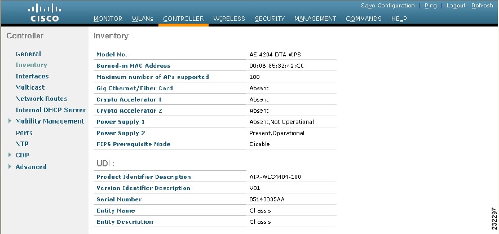Open the HELP menu
The image size is (499, 234).
coord(399,19)
